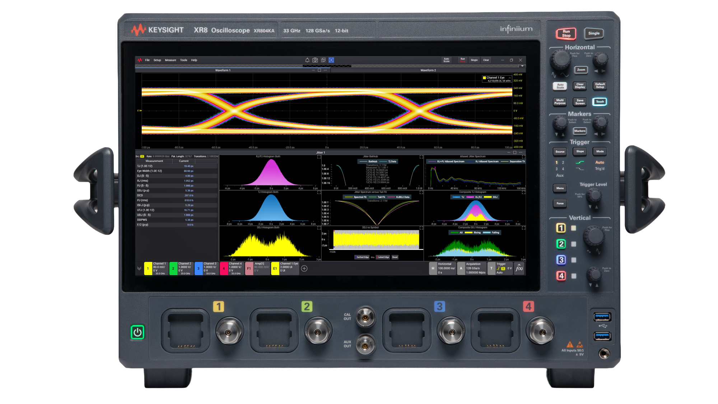Open the window layout icon in the toolbar
Viewport: 718px width, 404px height.
pyautogui.click(x=323, y=60)
